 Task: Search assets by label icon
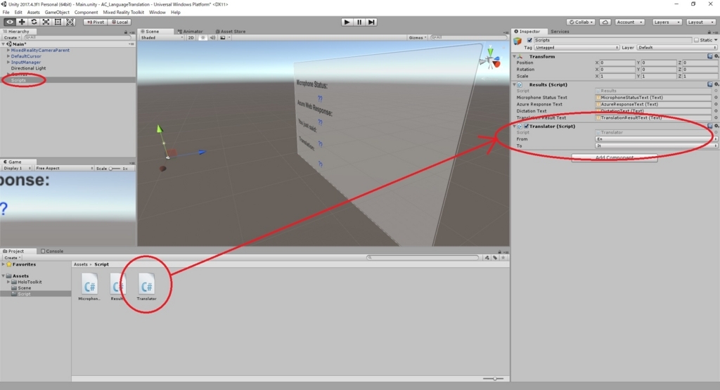click(x=495, y=258)
